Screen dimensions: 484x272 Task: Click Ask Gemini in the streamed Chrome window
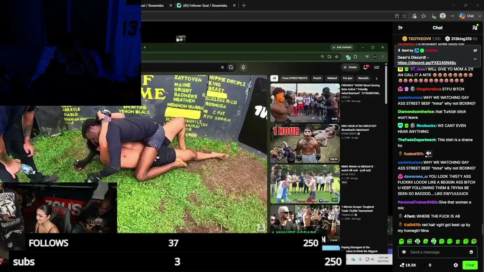click(x=342, y=47)
